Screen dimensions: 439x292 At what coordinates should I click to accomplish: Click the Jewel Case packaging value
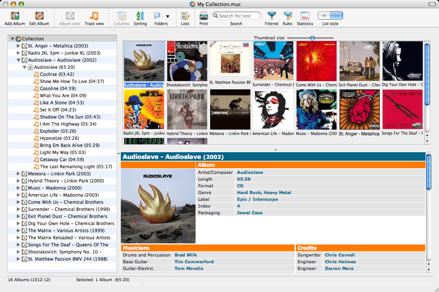pos(250,213)
